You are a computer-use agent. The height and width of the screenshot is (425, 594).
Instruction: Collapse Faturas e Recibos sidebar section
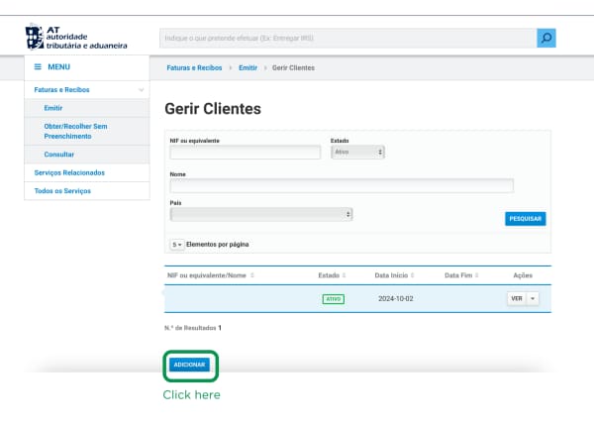tap(141, 90)
